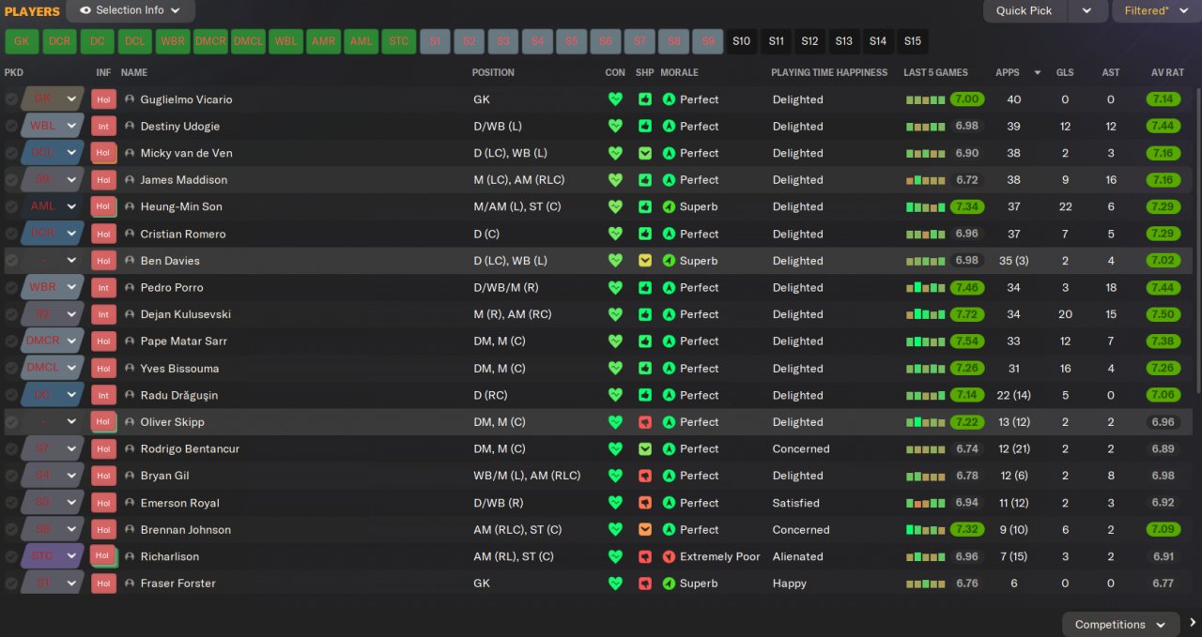The width and height of the screenshot is (1202, 637).
Task: Select the DMCR position slot tab
Action: pos(210,41)
